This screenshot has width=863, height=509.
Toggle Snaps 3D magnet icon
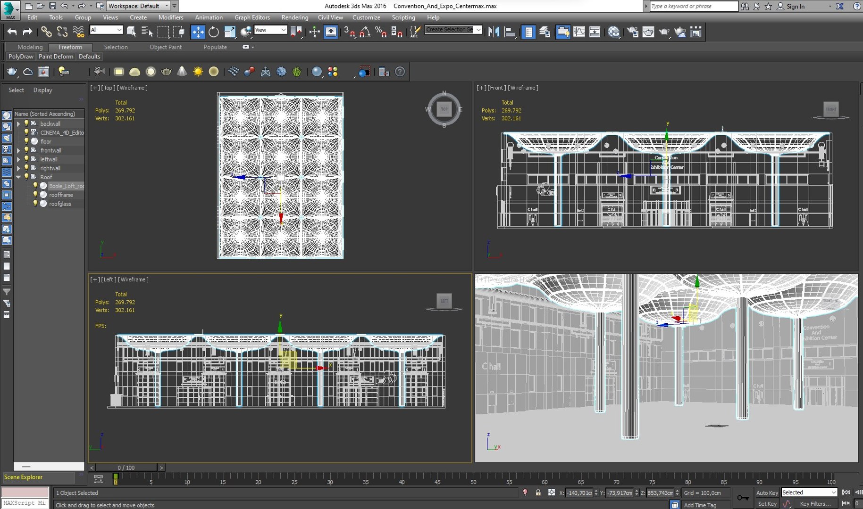[x=349, y=32]
